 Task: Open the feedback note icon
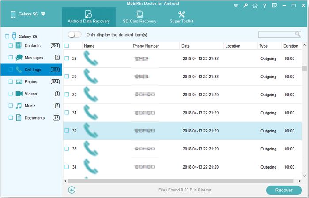point(275,6)
